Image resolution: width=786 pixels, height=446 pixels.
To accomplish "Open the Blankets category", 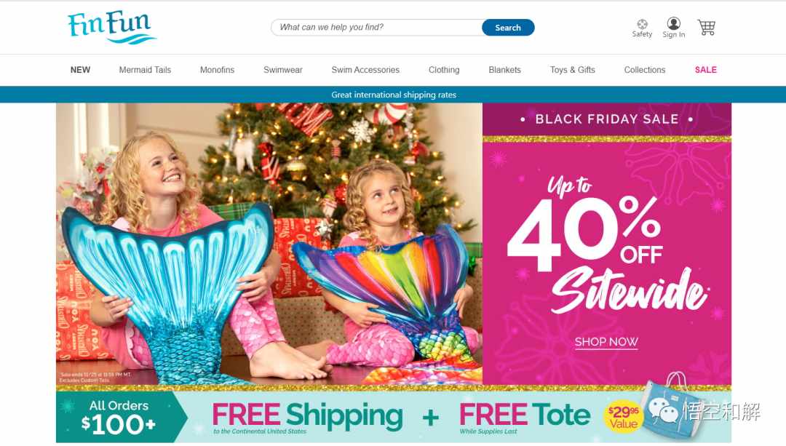I will coord(504,70).
